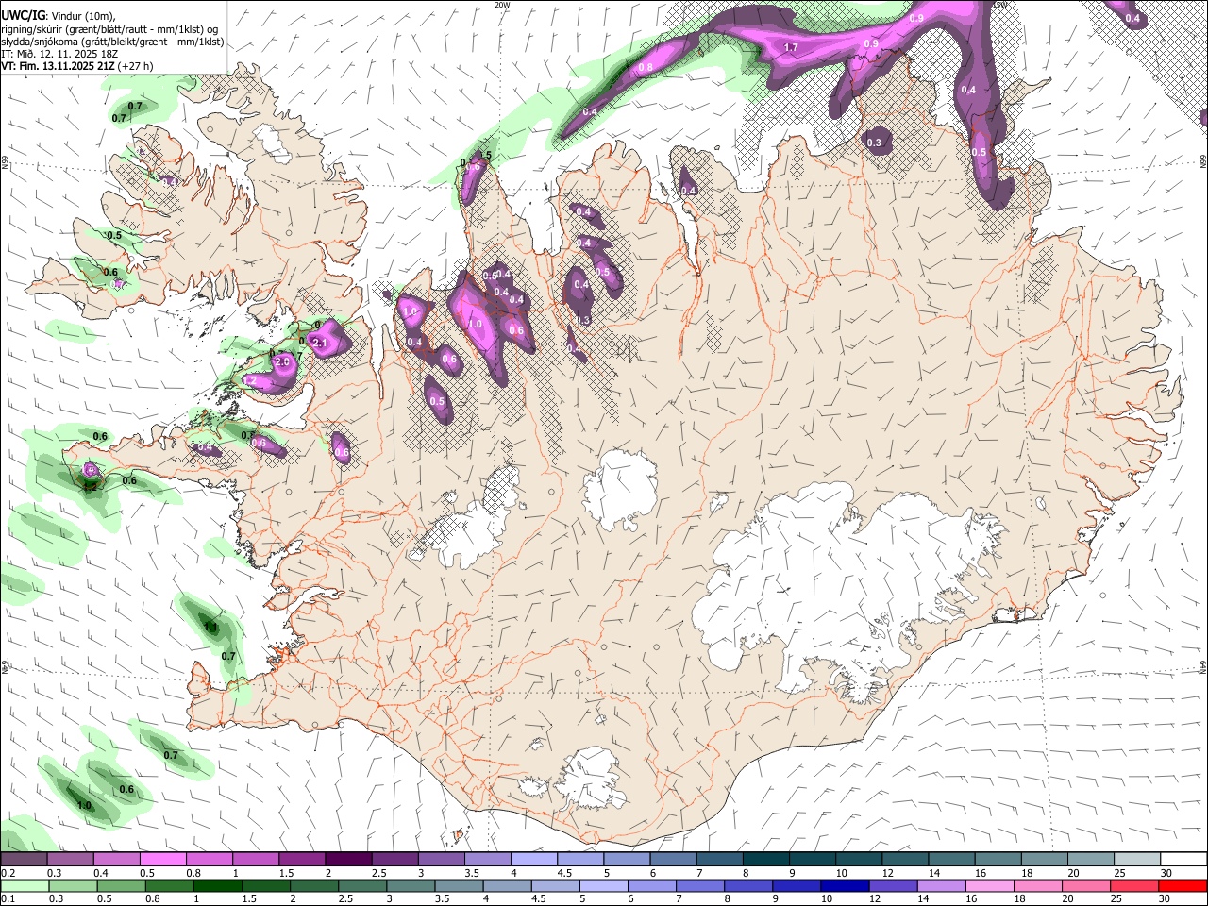Click the 2.0 precipitation value on the map
The image size is (1208, 906).
[x=281, y=362]
